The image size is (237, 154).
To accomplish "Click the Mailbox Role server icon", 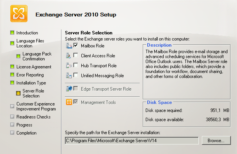I will 69,45.
